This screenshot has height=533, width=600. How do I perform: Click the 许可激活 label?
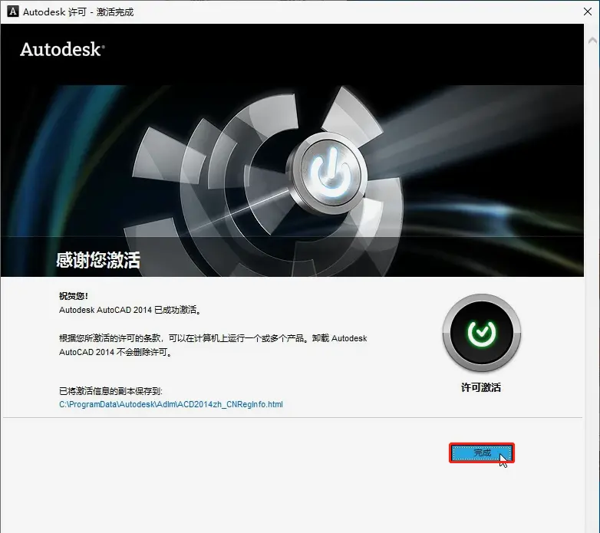coord(481,387)
